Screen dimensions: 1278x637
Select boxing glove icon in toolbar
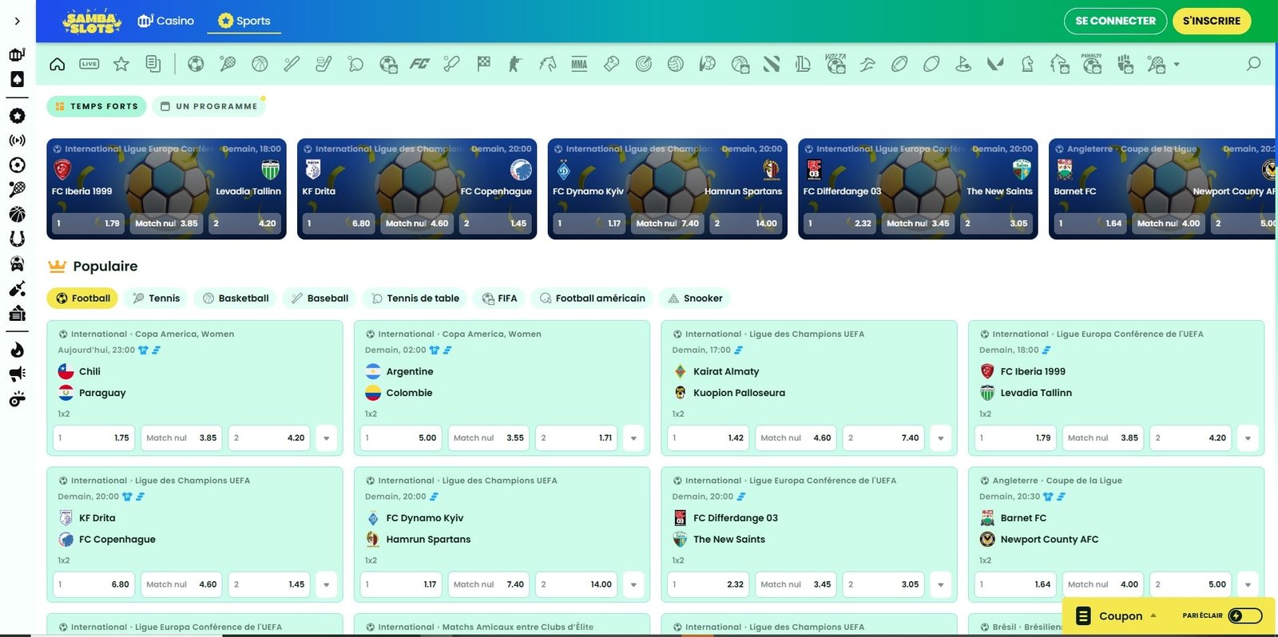[611, 64]
